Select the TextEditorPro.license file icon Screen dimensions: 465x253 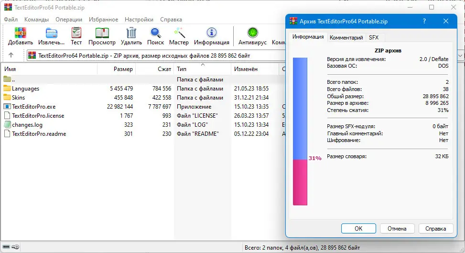click(x=7, y=116)
